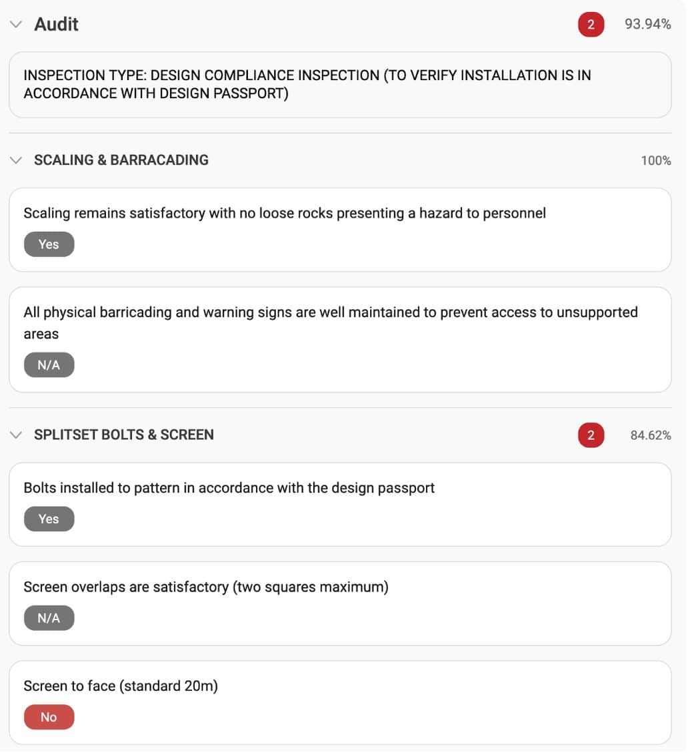Click the red flagged count badge beside Audit
The width and height of the screenshot is (692, 753).
pos(591,25)
